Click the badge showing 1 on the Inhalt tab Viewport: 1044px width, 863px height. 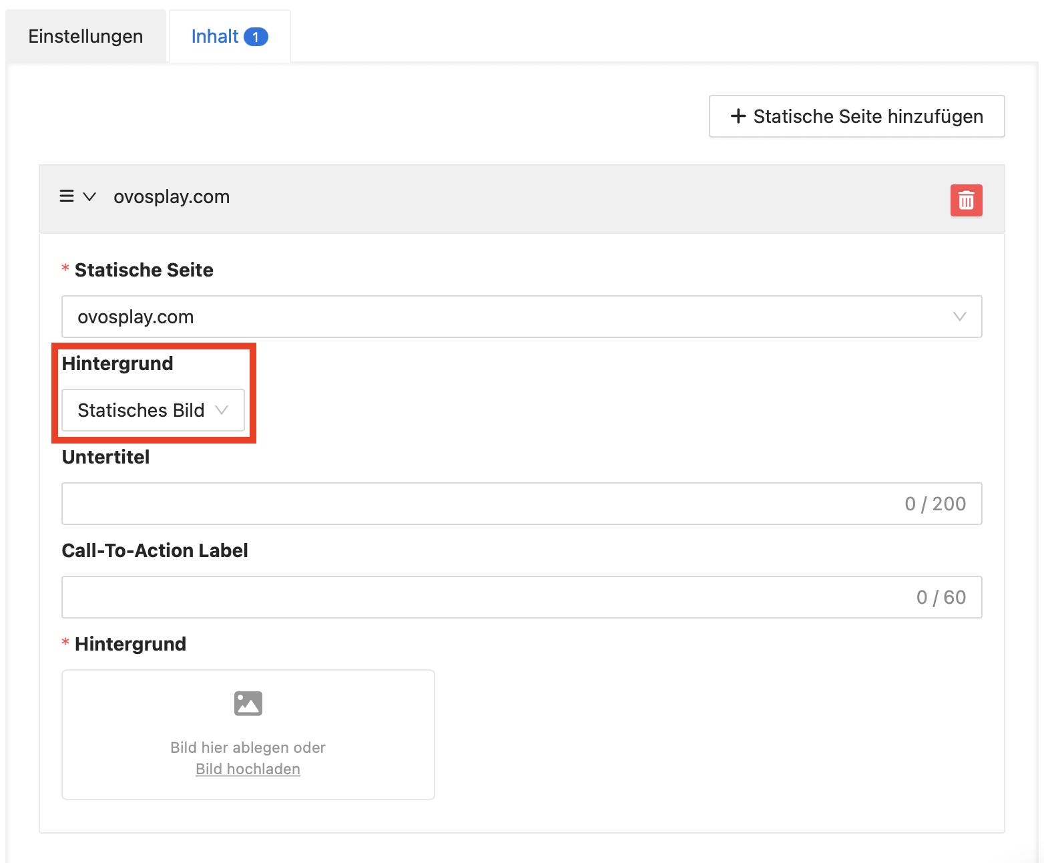256,37
